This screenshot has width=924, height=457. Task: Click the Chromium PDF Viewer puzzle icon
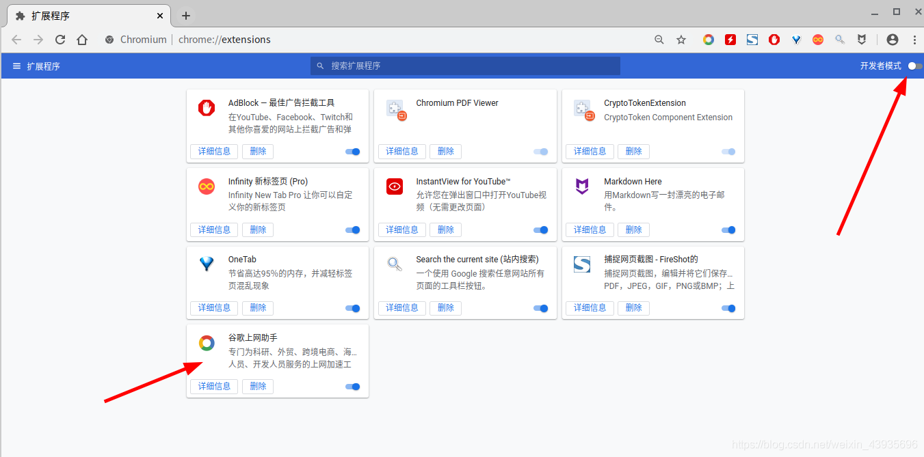(395, 109)
